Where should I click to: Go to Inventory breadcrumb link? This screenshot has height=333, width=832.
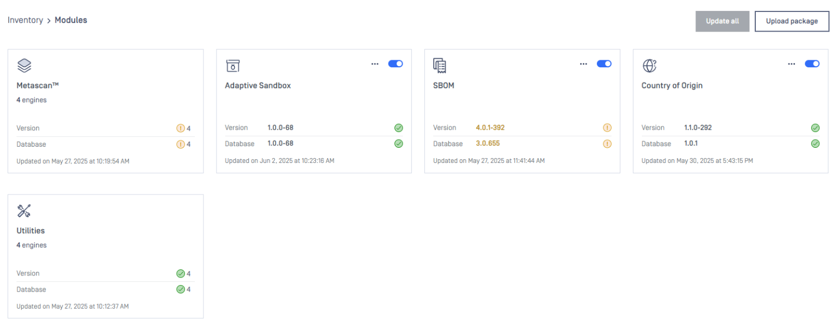click(25, 20)
